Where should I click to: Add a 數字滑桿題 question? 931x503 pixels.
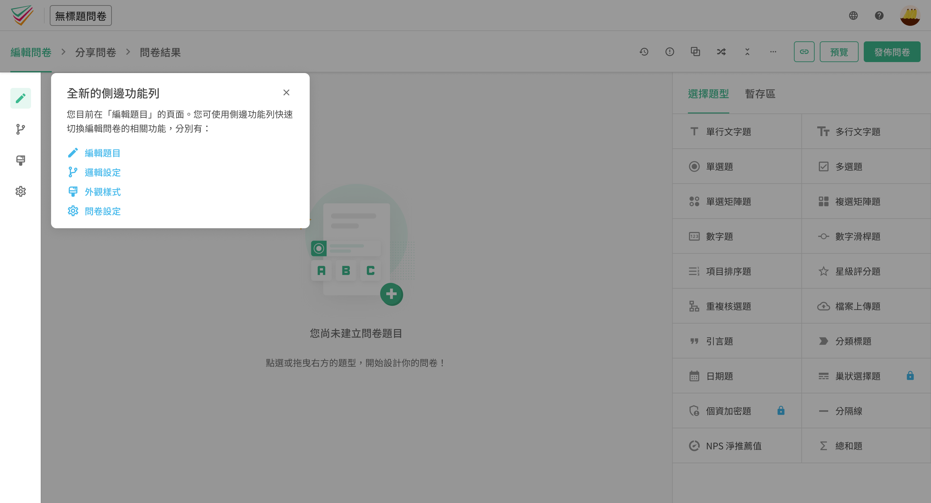tap(866, 236)
